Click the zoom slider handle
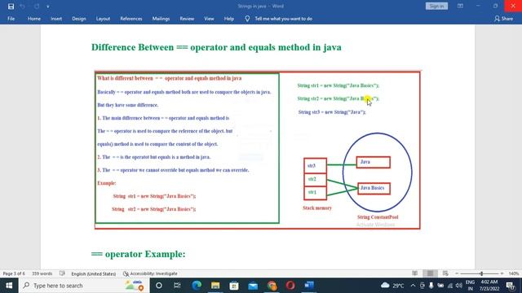522x293 pixels. click(481, 273)
